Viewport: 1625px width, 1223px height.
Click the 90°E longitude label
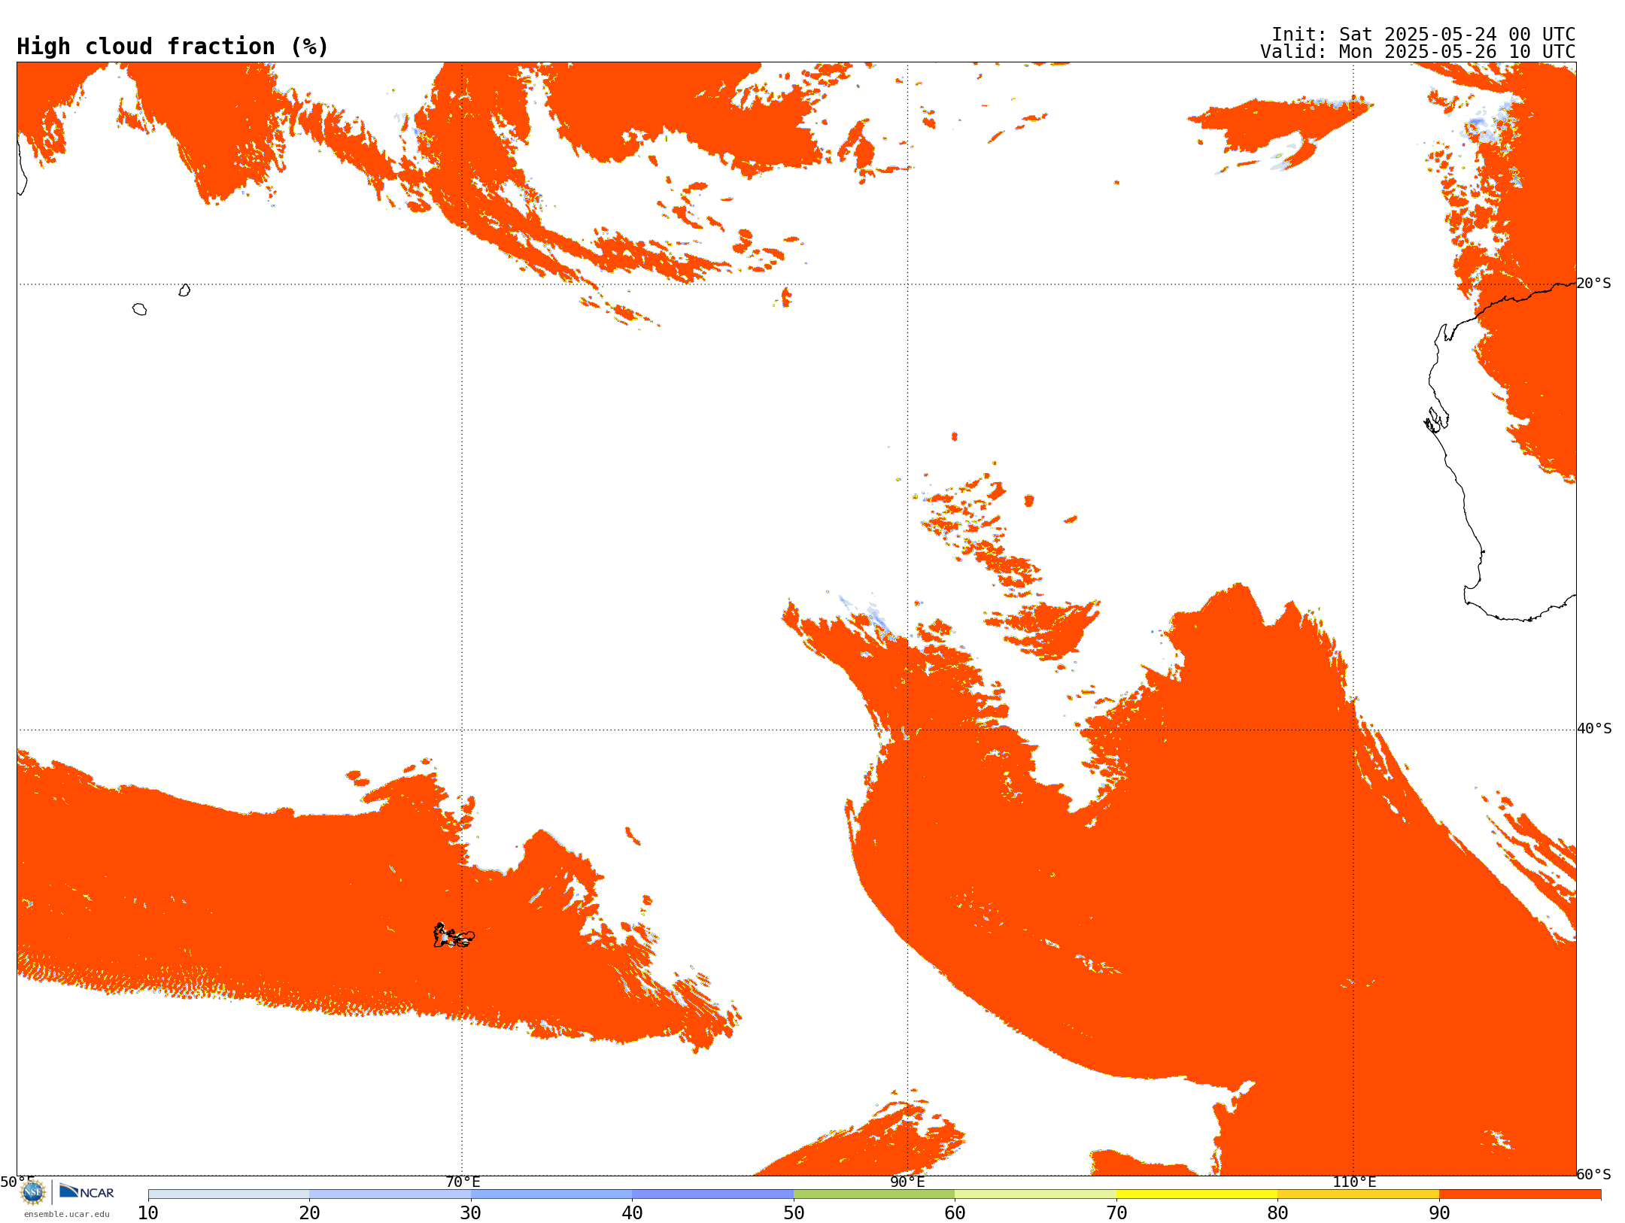click(x=907, y=1182)
